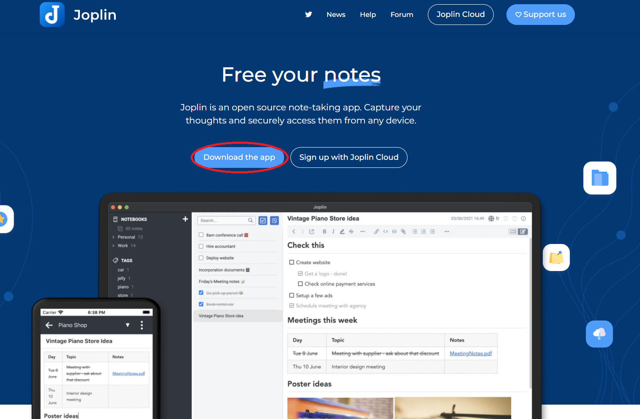
Task: Expand the Work notebook
Action: tap(114, 246)
